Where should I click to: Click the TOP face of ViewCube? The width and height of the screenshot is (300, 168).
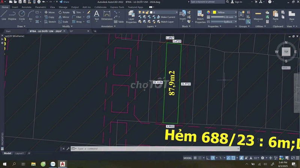286,52
